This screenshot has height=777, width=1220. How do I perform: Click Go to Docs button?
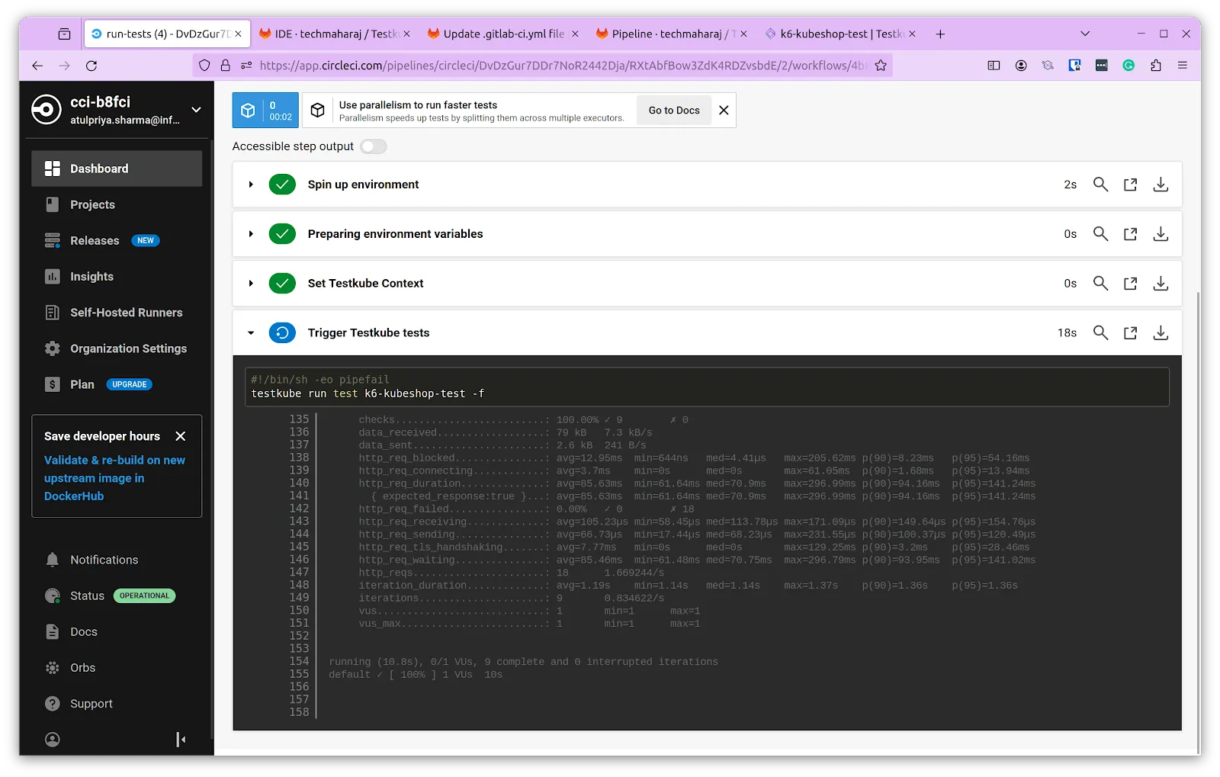point(674,111)
